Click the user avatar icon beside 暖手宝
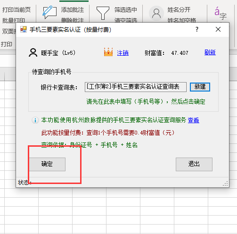Viewport: 237px width, 234px height. pos(33,52)
